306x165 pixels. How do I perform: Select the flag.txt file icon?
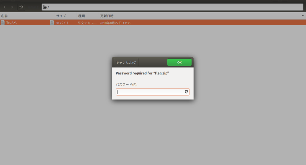(2, 22)
